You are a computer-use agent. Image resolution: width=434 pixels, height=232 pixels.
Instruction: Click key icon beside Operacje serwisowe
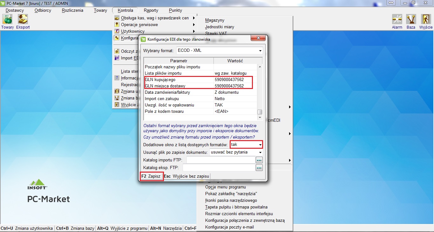click(117, 25)
